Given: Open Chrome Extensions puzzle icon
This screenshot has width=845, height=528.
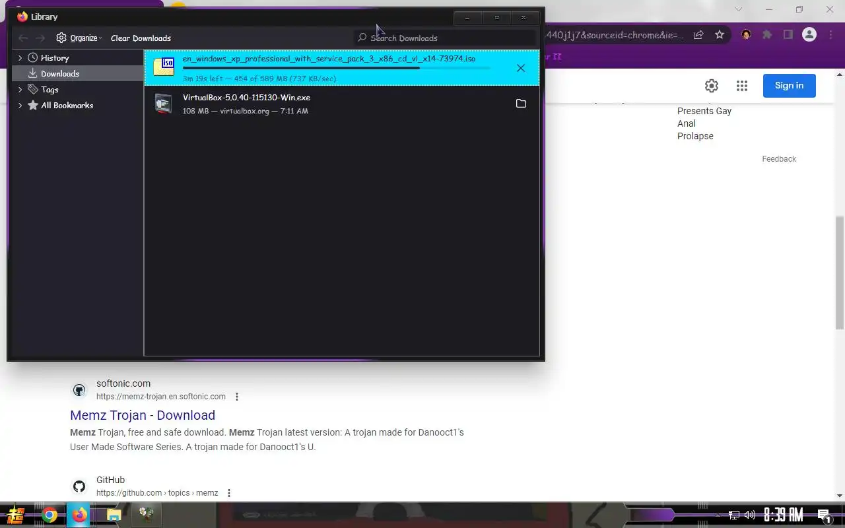Looking at the screenshot, I should coord(767,34).
